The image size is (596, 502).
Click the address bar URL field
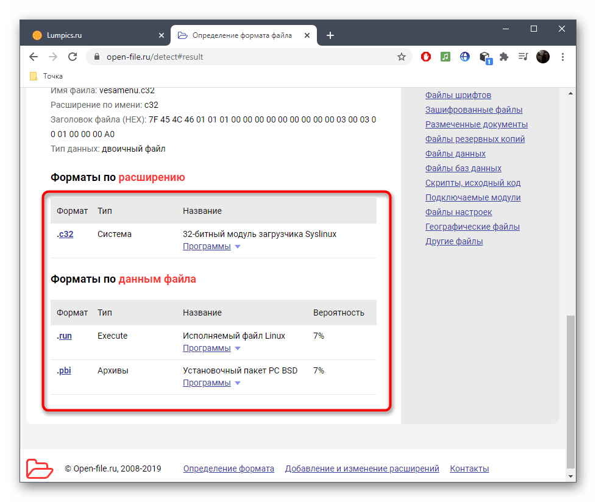pyautogui.click(x=244, y=57)
